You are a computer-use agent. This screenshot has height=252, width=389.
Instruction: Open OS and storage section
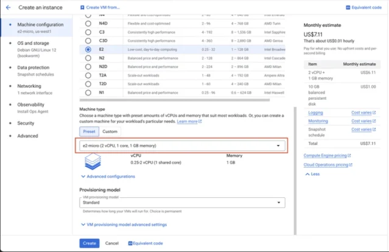pyautogui.click(x=37, y=49)
